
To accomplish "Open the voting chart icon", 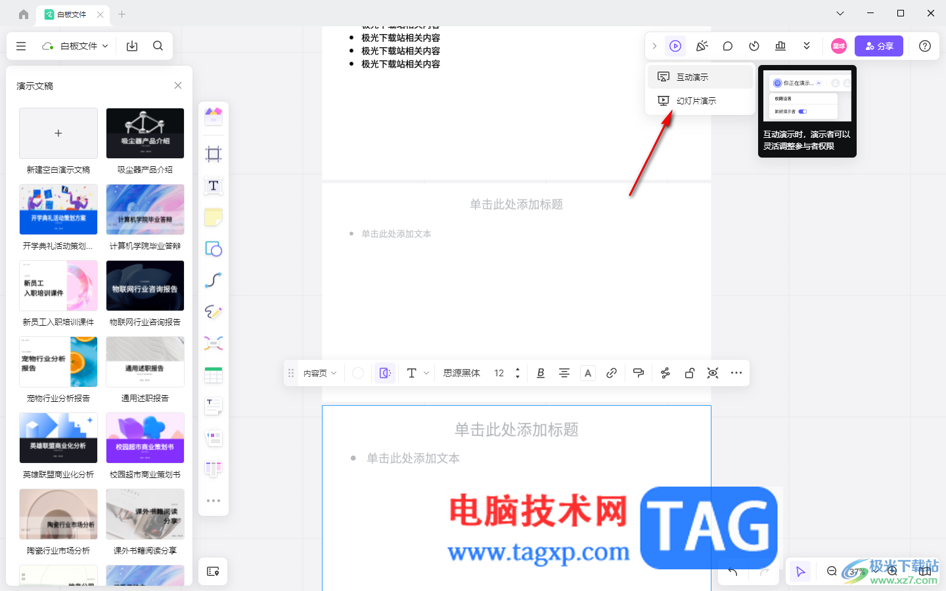I will (780, 46).
